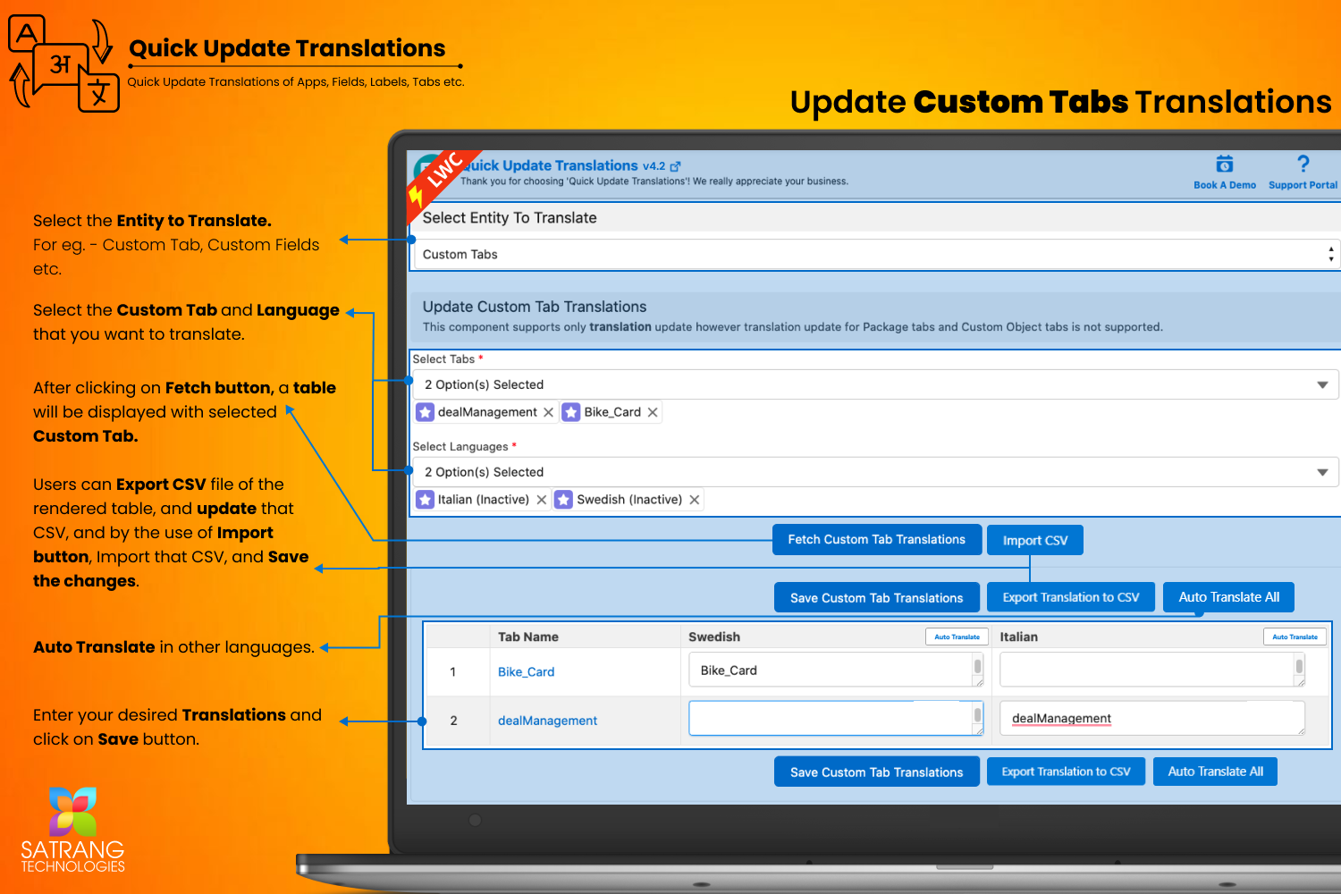Screen dimensions: 1341x894
Task: Click star icon on Swedish pill
Action: (563, 500)
